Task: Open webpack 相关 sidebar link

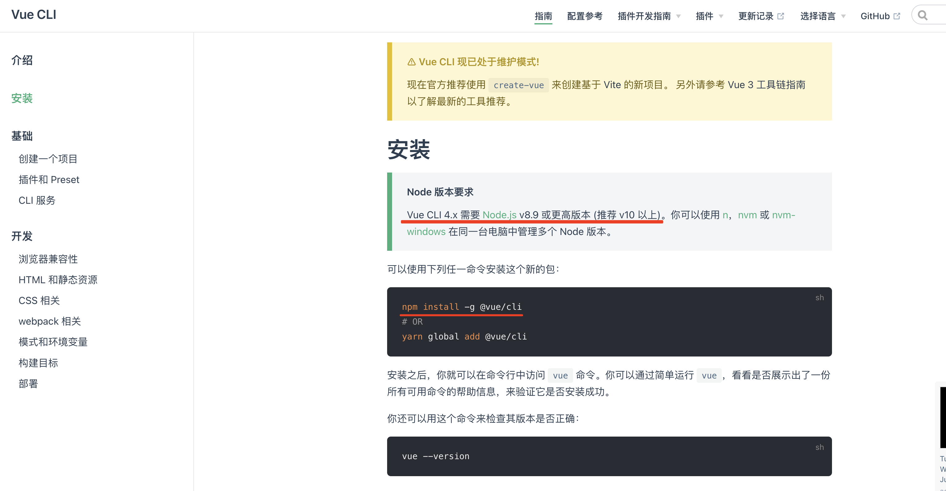Action: [49, 321]
